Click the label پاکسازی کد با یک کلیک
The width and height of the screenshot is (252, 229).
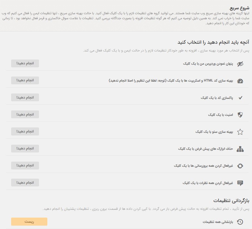[217, 98]
